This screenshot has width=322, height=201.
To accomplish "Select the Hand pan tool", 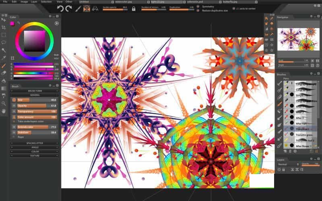I will tap(4, 111).
